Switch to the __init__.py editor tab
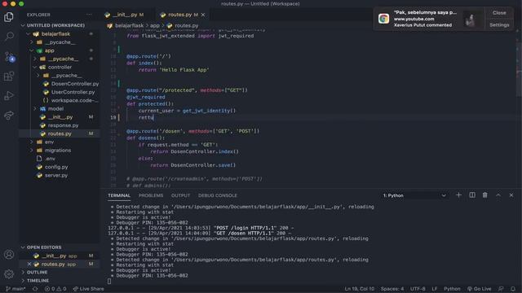The width and height of the screenshot is (522, 293). coord(125,15)
